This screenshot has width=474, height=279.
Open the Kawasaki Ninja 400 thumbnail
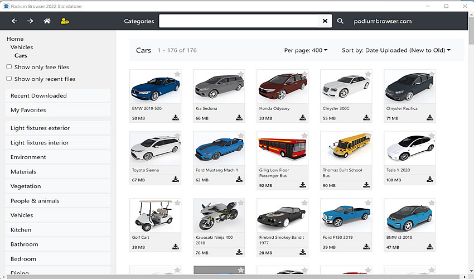coord(219,215)
